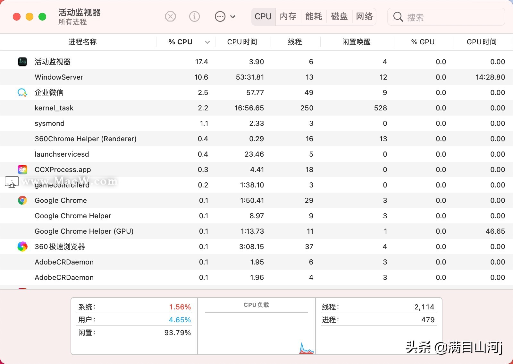The image size is (513, 364).
Task: Click the CCXProcess.app icon
Action: point(22,169)
